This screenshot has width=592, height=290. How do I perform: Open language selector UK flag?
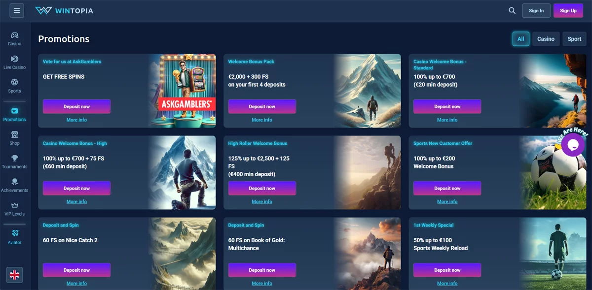(x=15, y=275)
